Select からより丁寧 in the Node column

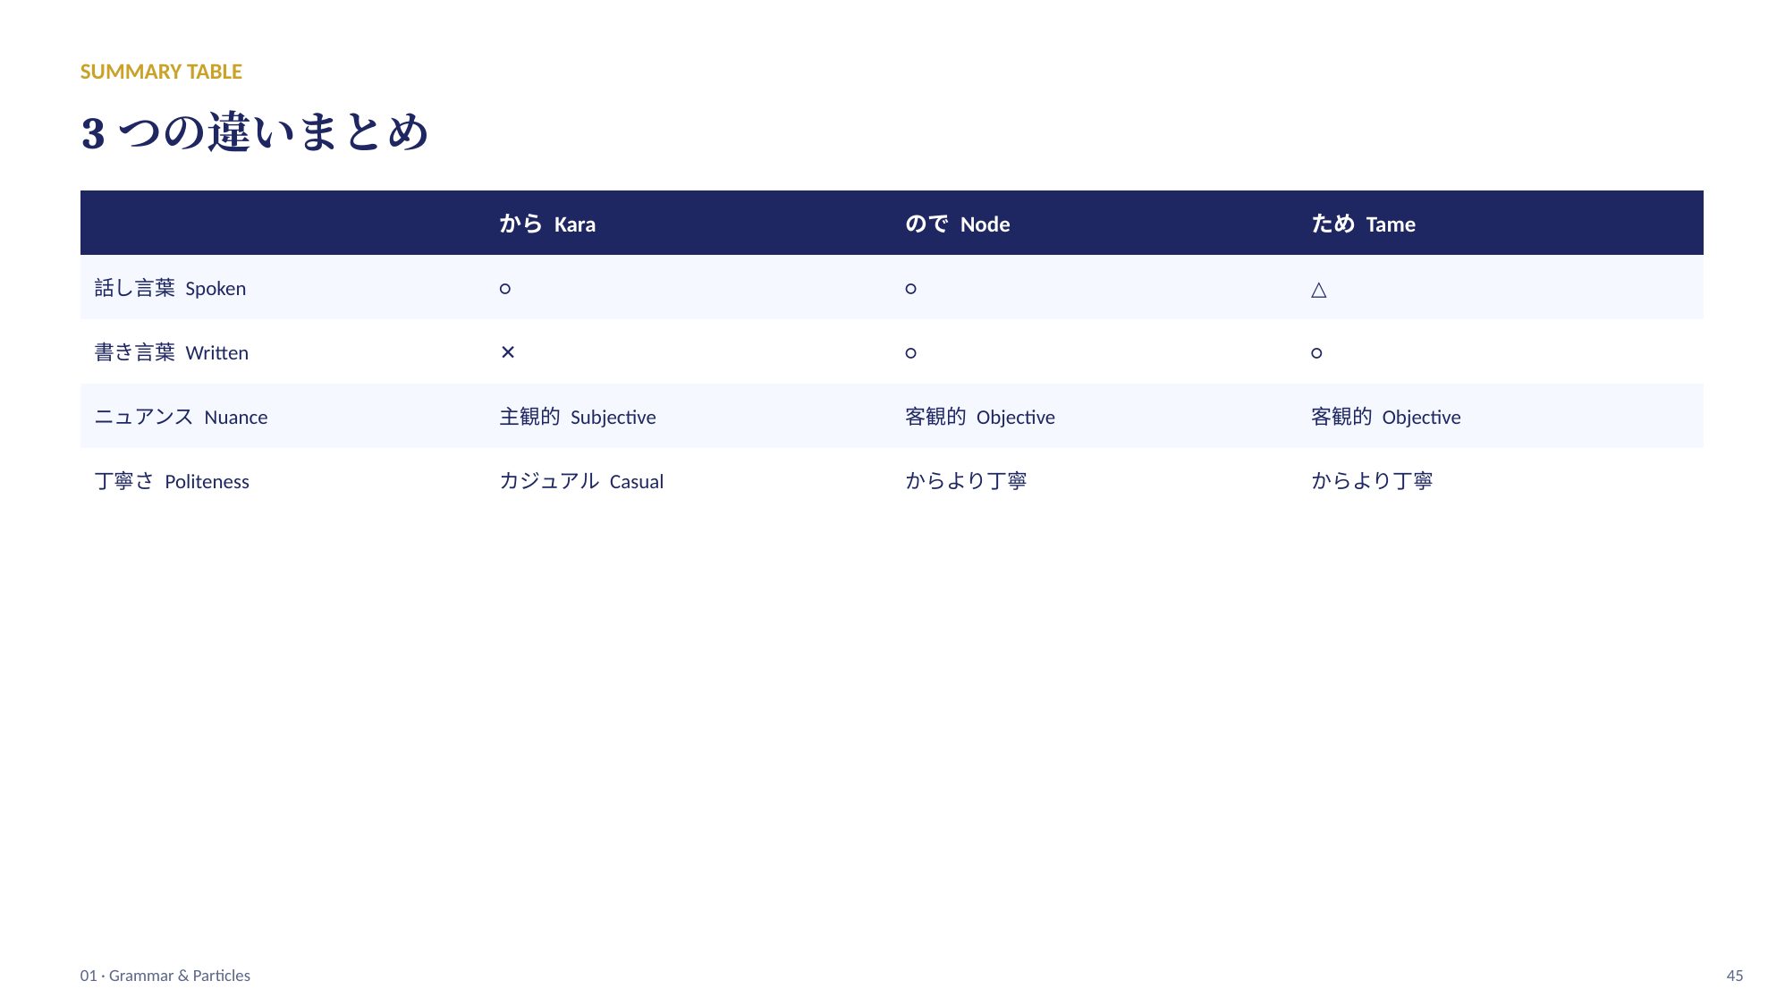coord(966,481)
